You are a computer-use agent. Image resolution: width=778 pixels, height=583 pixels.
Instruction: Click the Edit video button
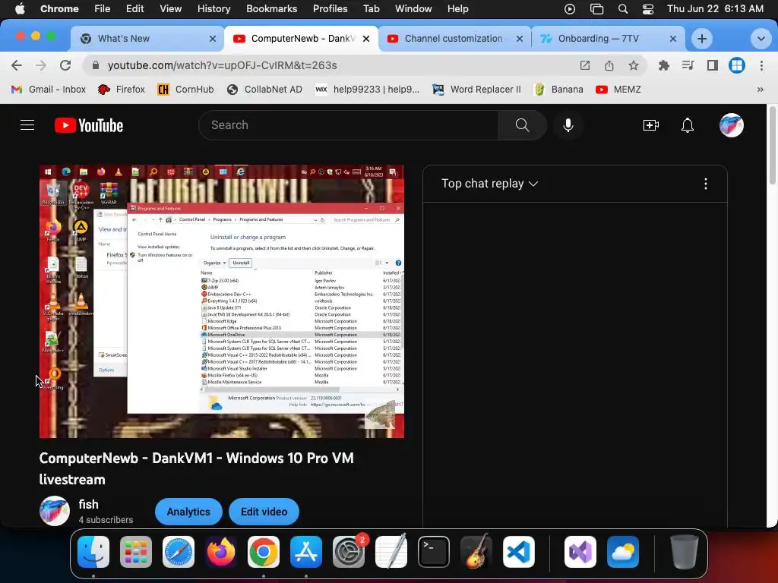point(264,512)
